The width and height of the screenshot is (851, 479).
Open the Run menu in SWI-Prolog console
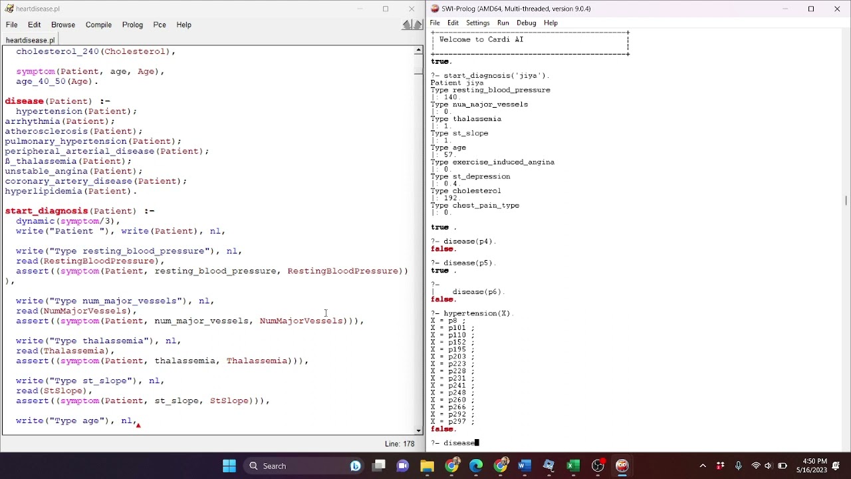(503, 23)
